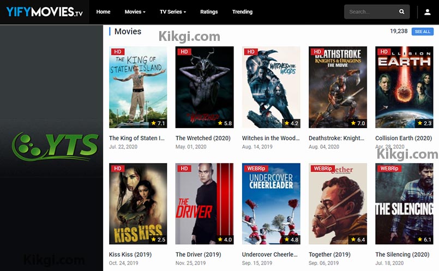Click 'The King of Staten I...' title link
Screen dimensions: 439x271
click(137, 138)
